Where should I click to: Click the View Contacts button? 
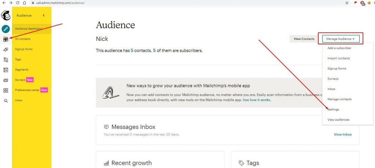point(304,39)
